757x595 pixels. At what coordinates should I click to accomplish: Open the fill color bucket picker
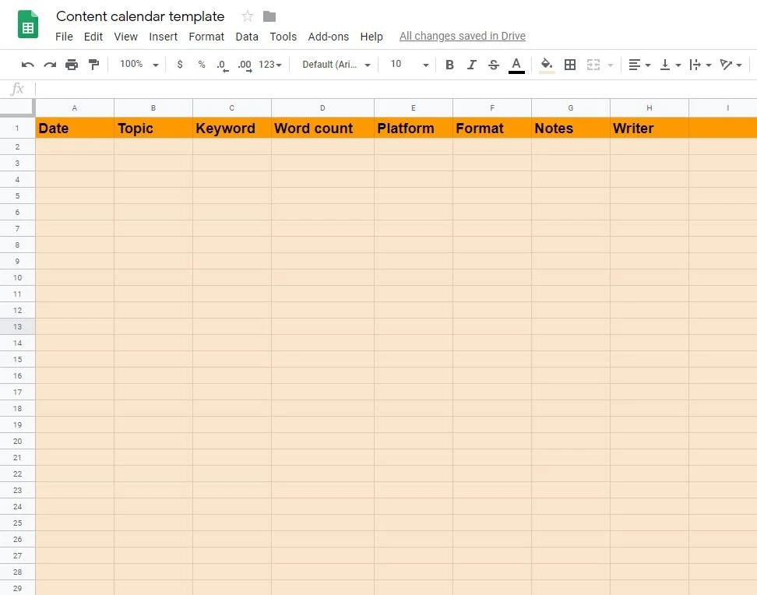tap(547, 65)
